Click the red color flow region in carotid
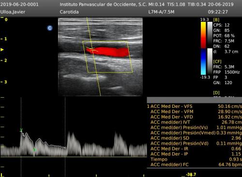 click(x=108, y=52)
